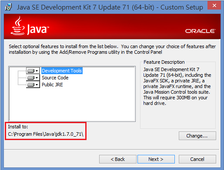This screenshot has width=224, height=170.
Task: Click the Change... button
Action: (x=197, y=136)
